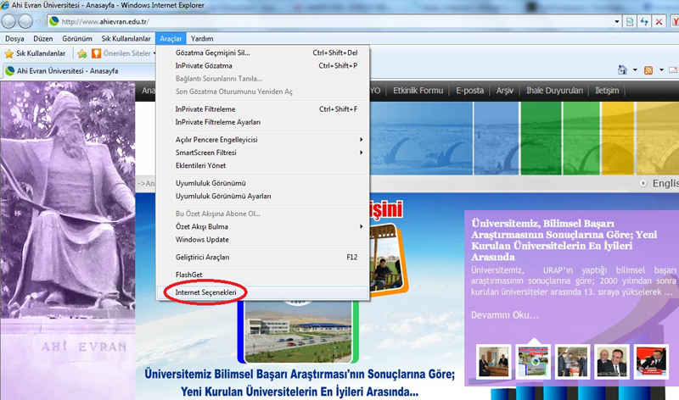Open Internet Seçenekleri menu entry
Viewport: 679px width, 400px height.
[263, 292]
